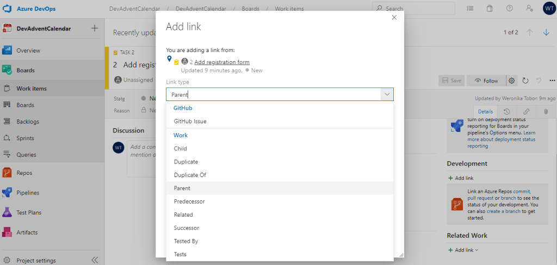
Task: Click the Link type input field
Action: click(x=272, y=94)
